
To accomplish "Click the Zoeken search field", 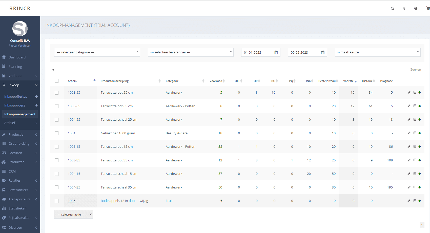I will (x=404, y=70).
